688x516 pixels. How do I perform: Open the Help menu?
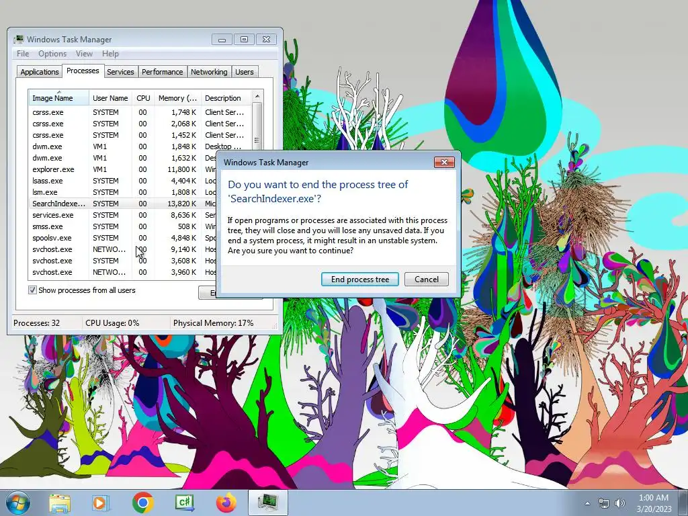click(110, 54)
